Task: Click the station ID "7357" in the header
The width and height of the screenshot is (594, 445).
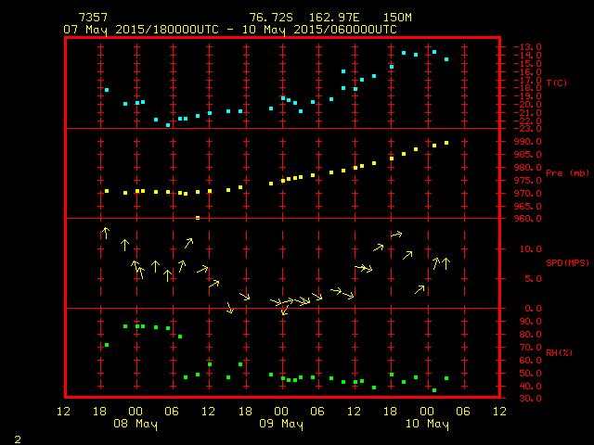Action: [93, 18]
